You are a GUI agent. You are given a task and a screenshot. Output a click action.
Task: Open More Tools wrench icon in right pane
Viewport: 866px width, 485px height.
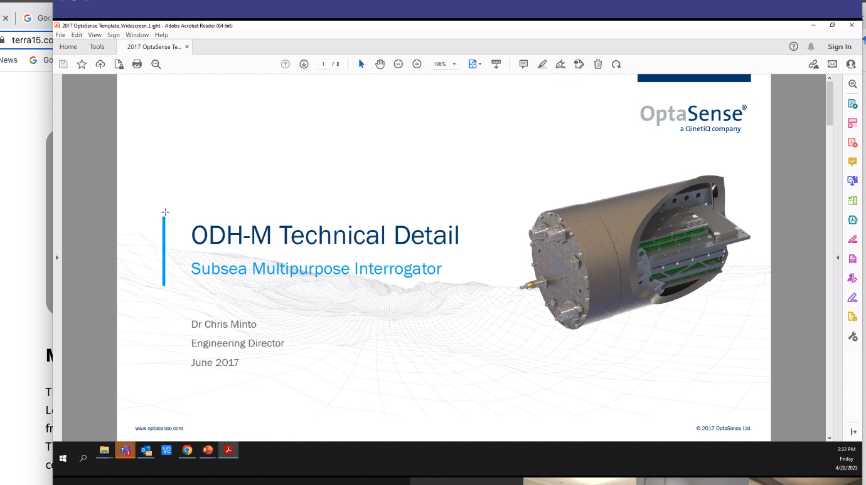[x=852, y=336]
